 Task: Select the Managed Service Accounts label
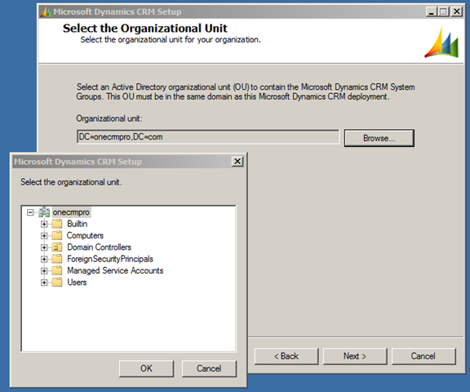click(x=115, y=270)
